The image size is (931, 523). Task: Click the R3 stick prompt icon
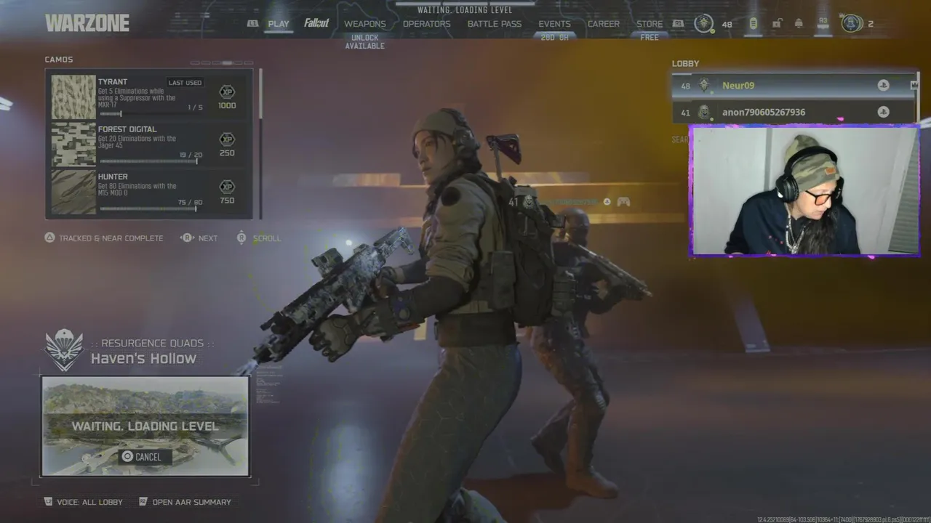pos(823,23)
